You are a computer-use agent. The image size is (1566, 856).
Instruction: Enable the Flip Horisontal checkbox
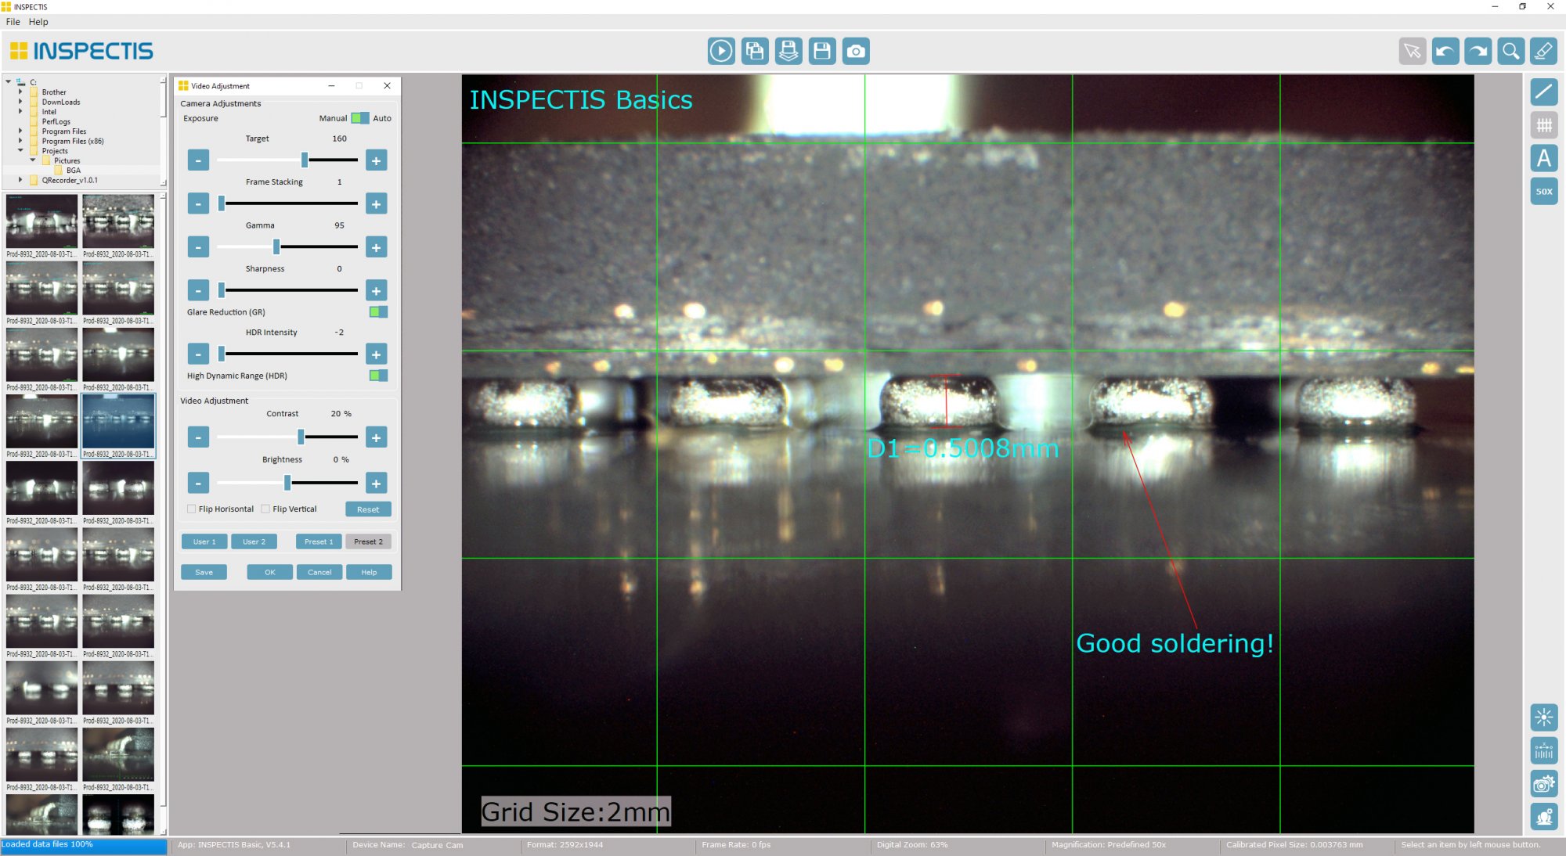click(x=192, y=509)
